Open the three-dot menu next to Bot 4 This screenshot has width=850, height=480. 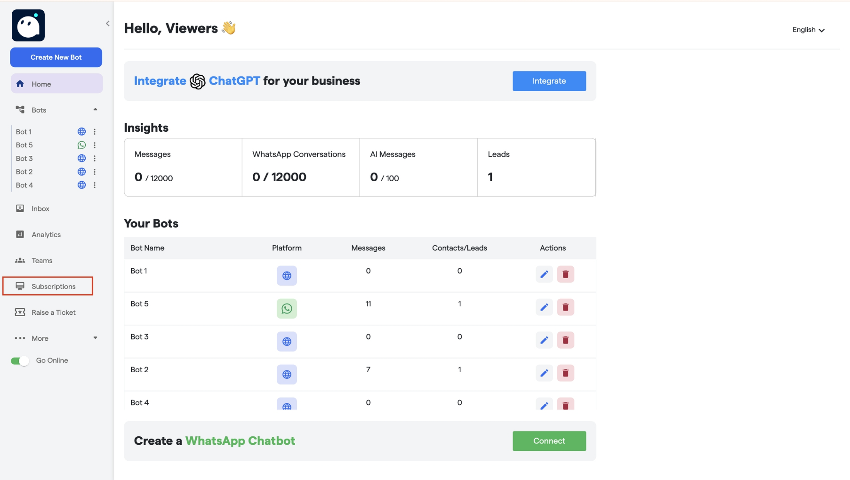95,185
